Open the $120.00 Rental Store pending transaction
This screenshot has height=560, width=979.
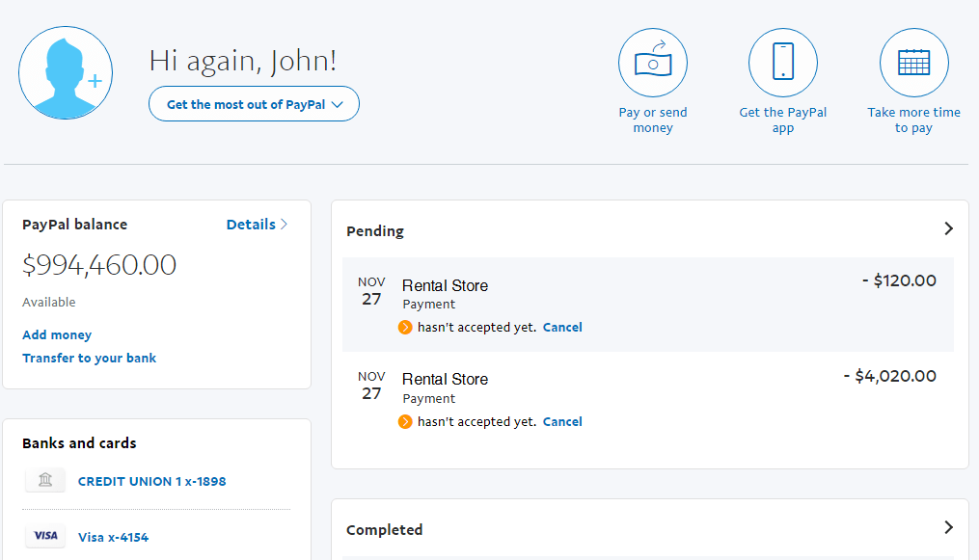tap(445, 286)
